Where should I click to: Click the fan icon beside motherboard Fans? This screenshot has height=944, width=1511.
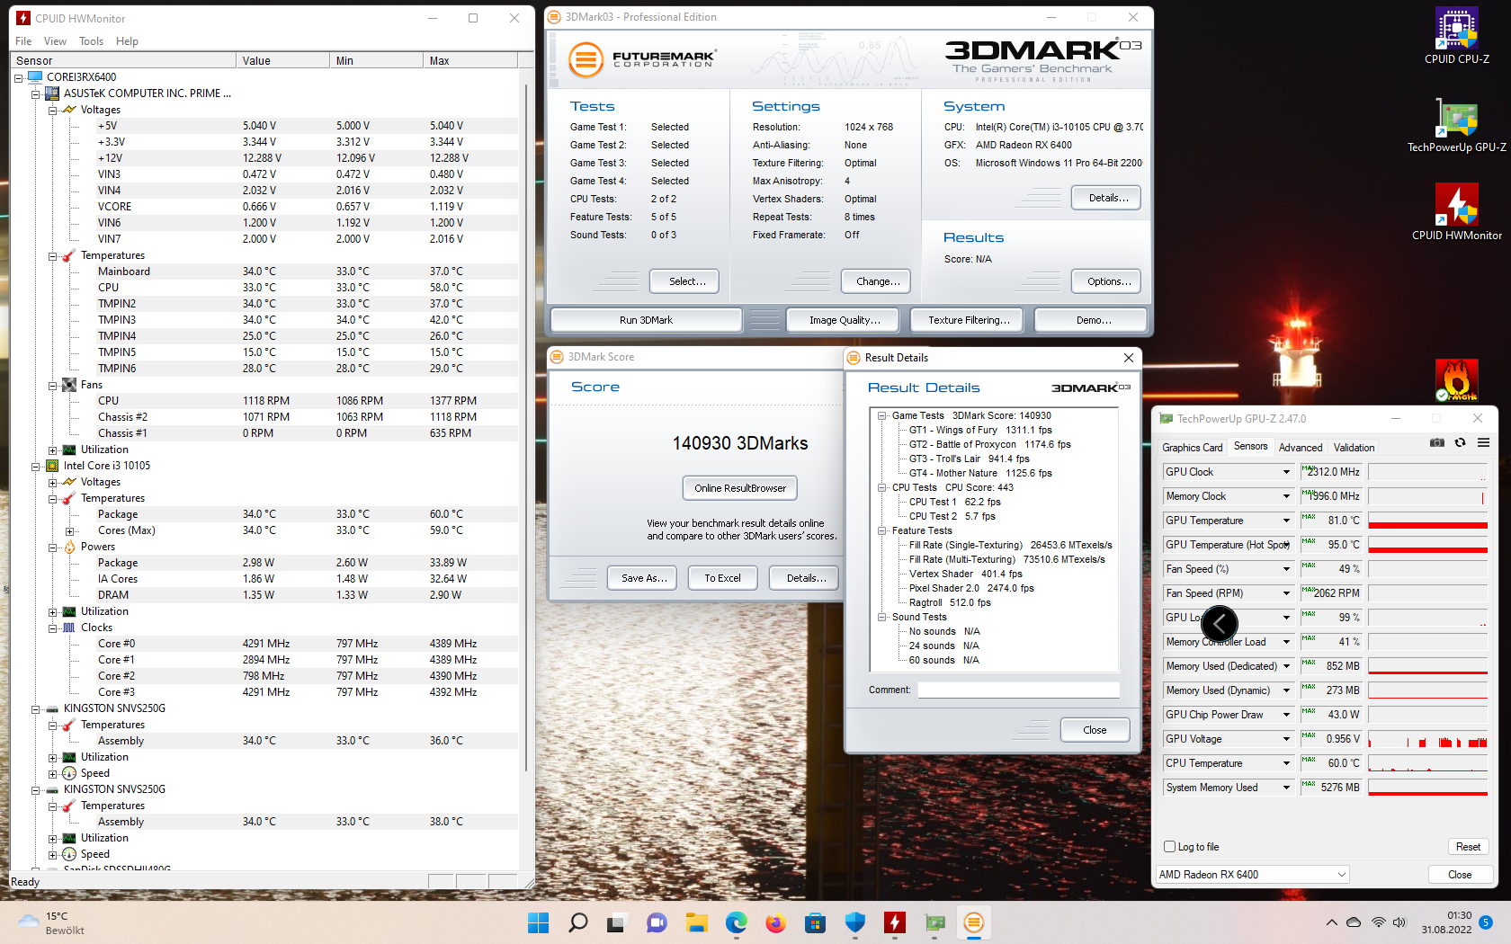click(69, 385)
